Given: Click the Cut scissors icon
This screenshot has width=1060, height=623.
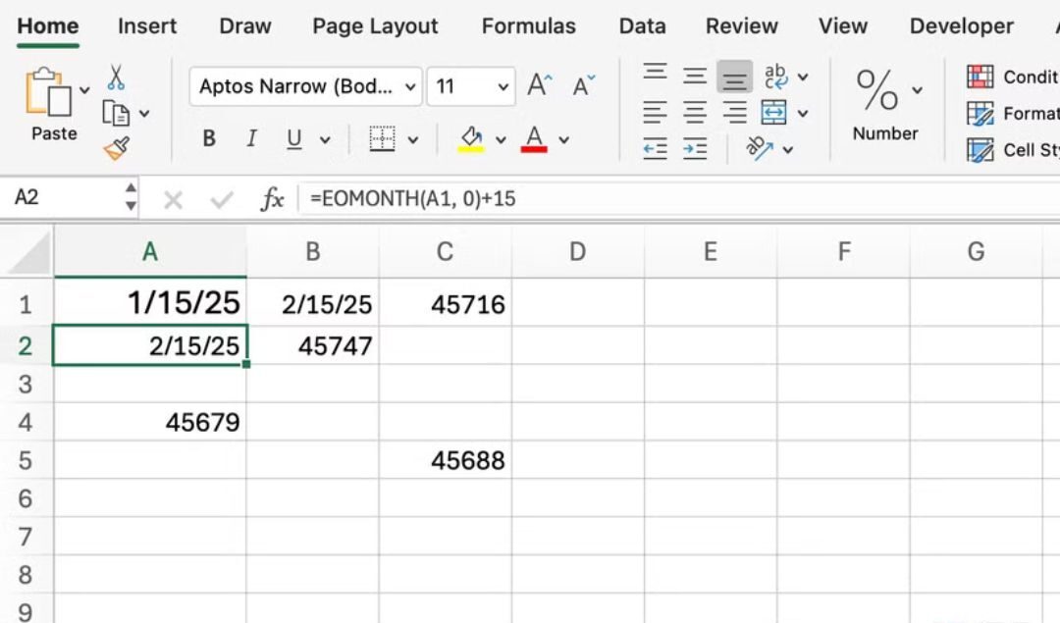Looking at the screenshot, I should click(x=115, y=76).
